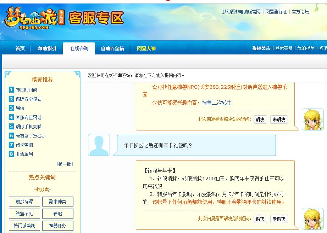
Task: Mark the bottom reply as 未解决
Action: point(279,219)
